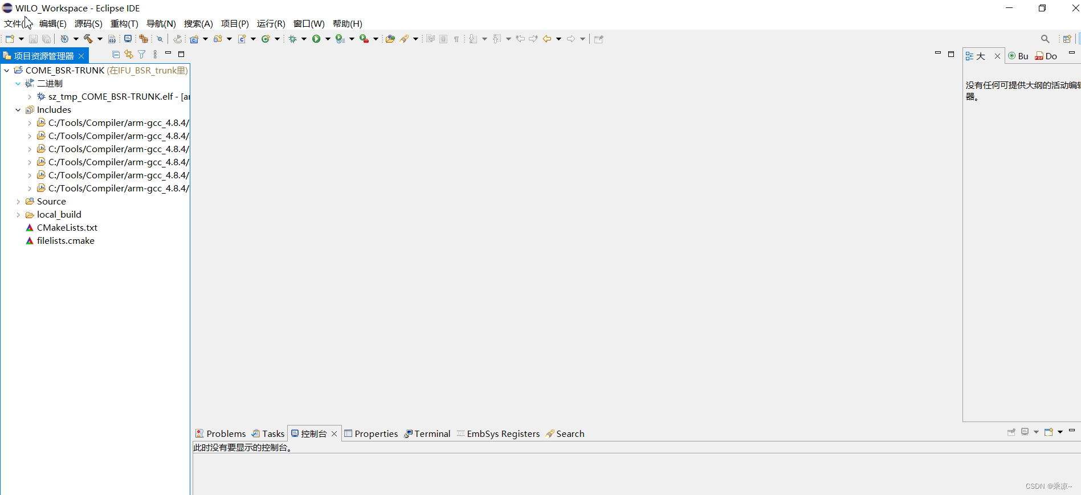Open project explorer view menu dots
The image size is (1081, 495).
(155, 54)
